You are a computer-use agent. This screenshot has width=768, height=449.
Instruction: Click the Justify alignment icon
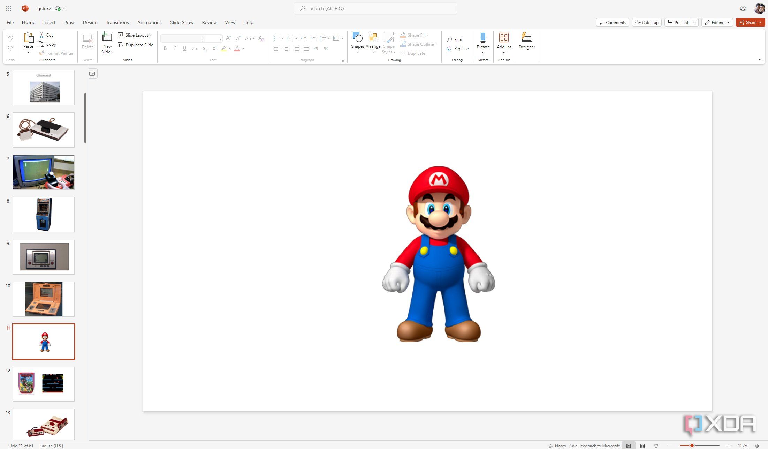pos(306,48)
